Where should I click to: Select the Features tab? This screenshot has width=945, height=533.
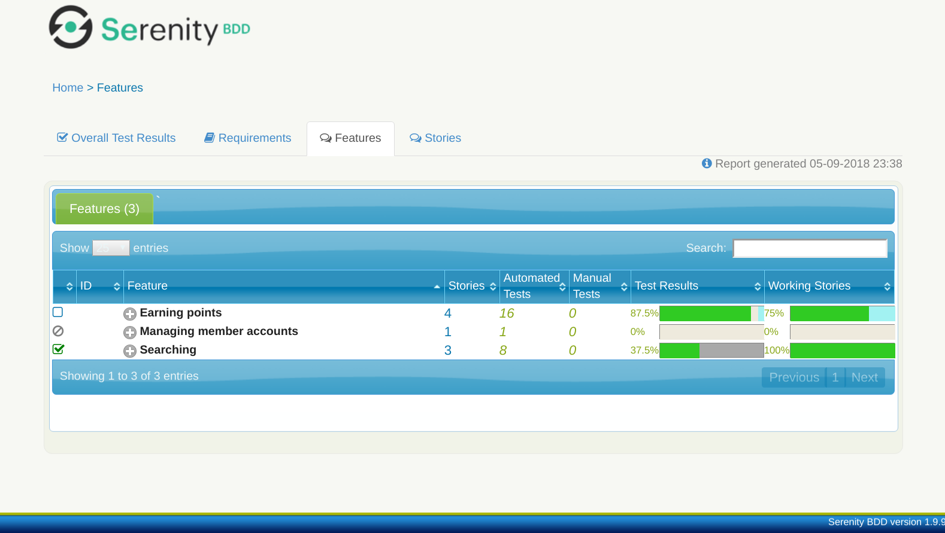tap(350, 138)
